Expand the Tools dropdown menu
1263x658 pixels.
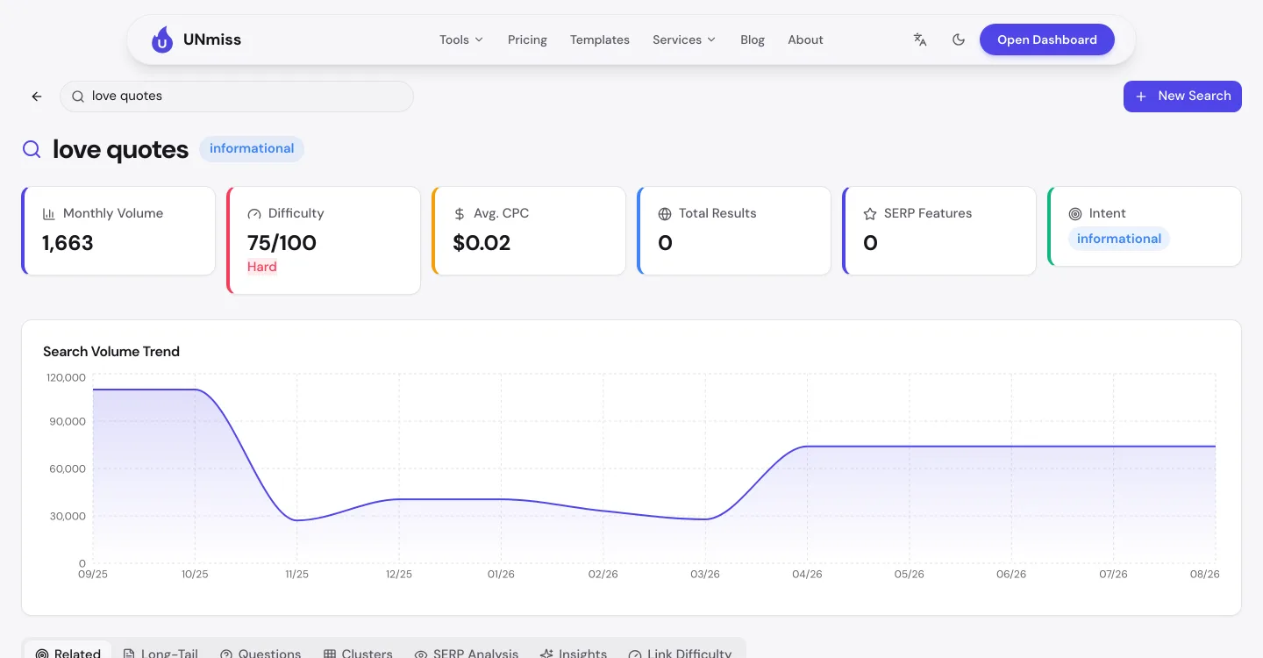click(x=461, y=39)
